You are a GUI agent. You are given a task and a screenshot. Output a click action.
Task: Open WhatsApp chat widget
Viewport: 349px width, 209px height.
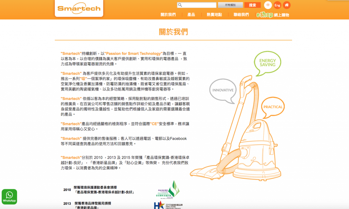[x=9, y=197]
